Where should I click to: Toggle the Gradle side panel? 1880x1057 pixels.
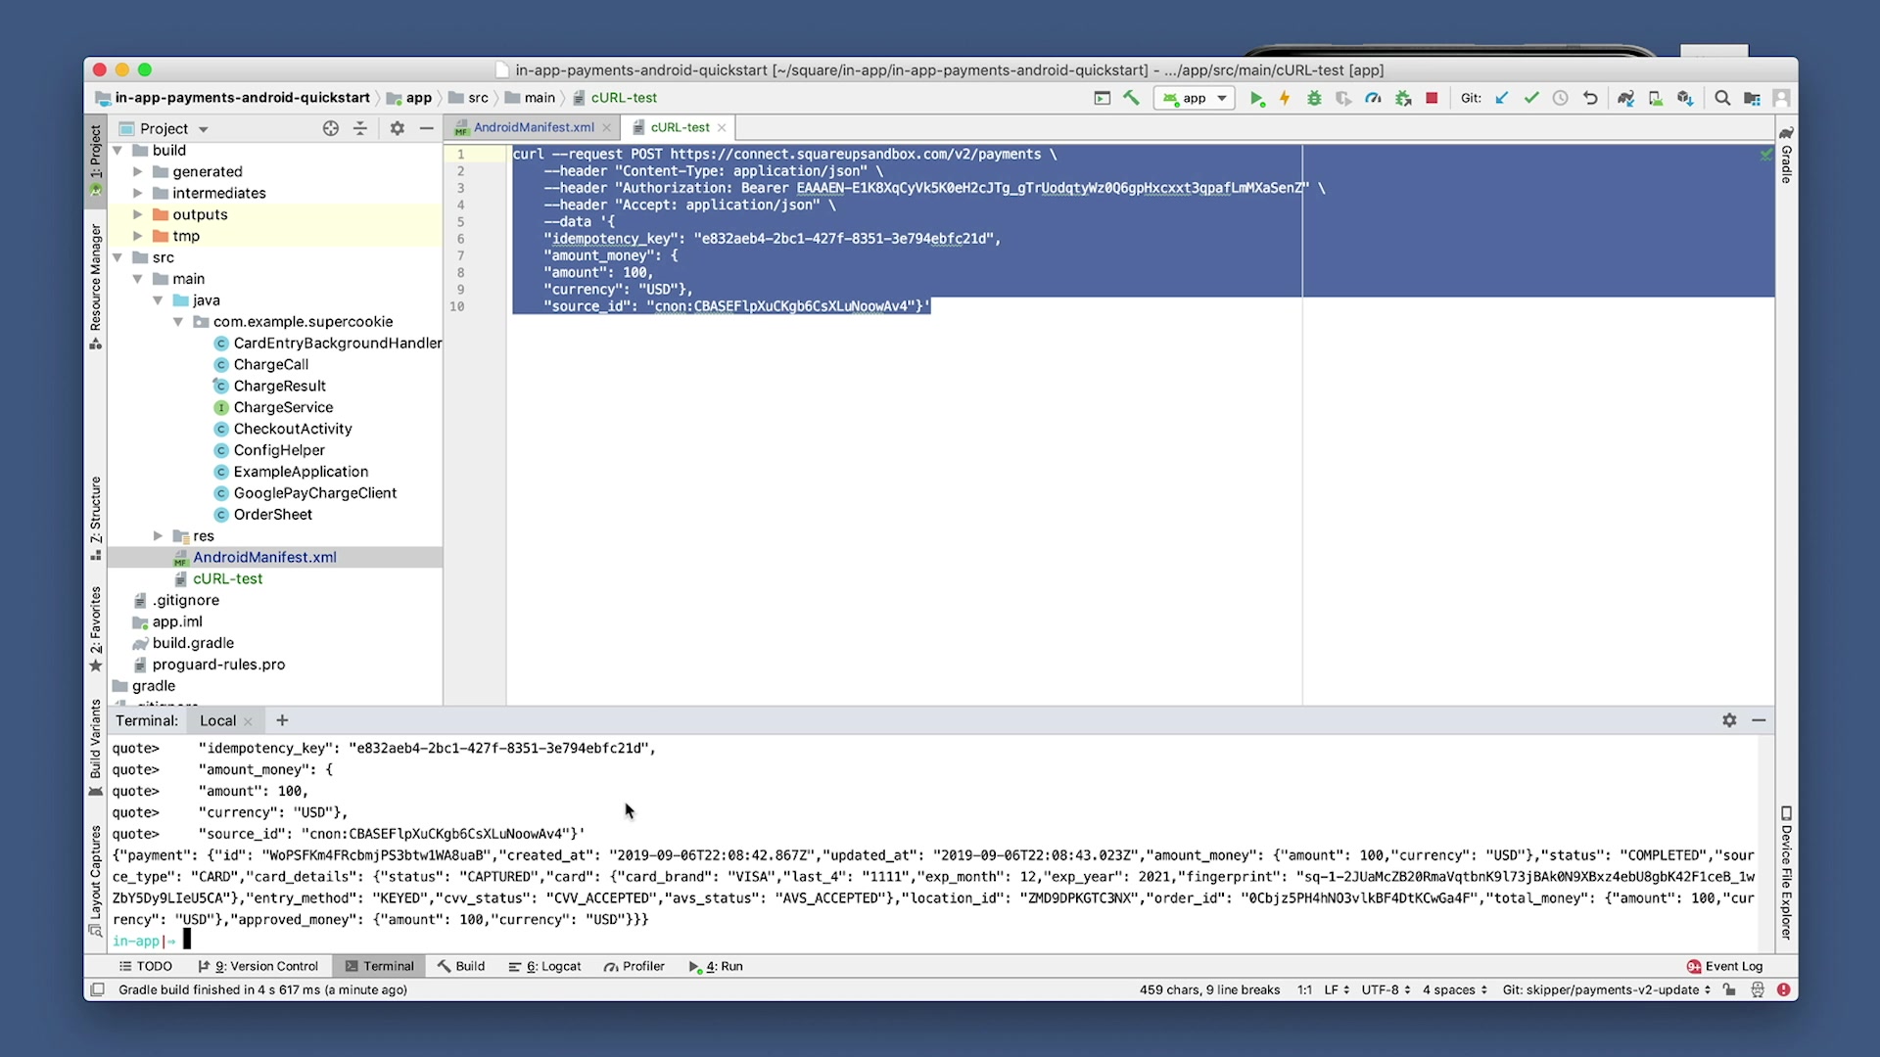[1786, 157]
